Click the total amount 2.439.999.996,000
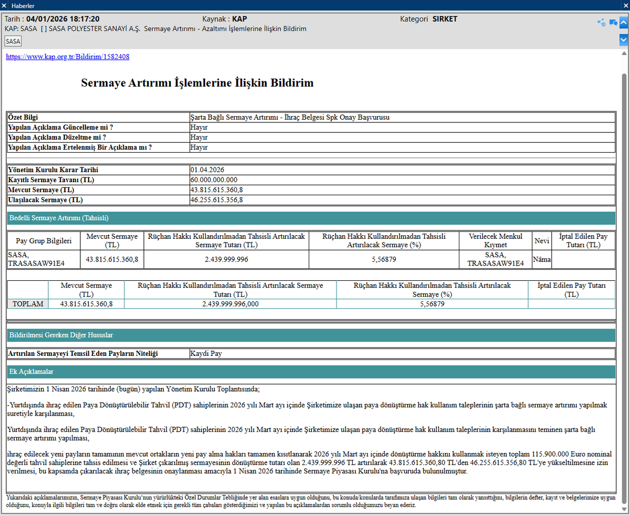Screen dimensions: 630x516 (x=230, y=304)
